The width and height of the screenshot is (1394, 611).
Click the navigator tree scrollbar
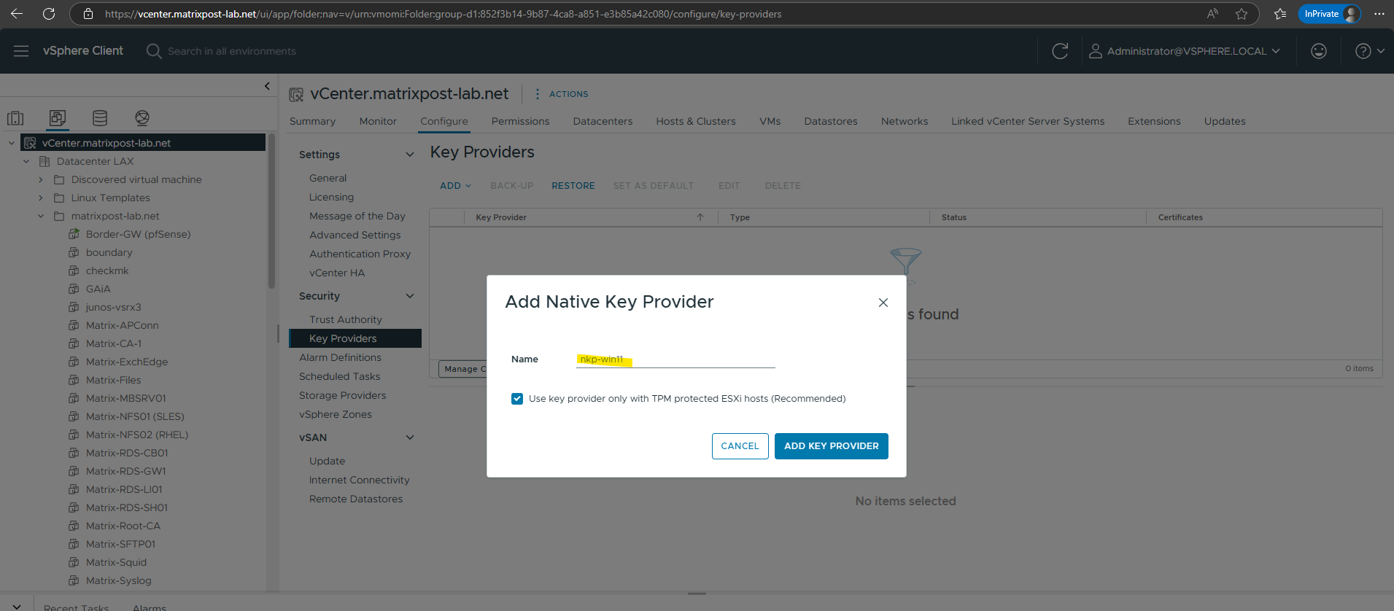click(272, 211)
